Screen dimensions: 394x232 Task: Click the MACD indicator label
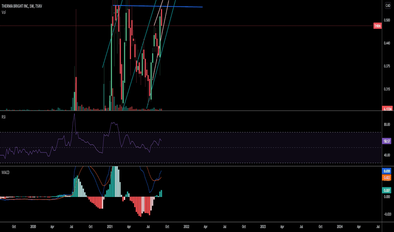click(x=5, y=172)
